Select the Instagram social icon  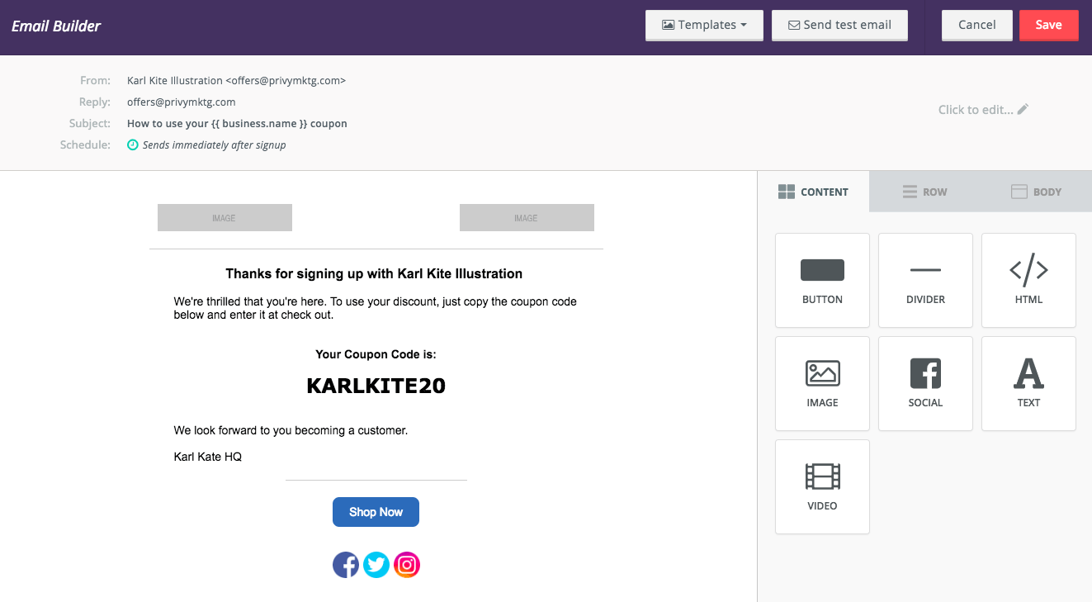click(x=407, y=565)
